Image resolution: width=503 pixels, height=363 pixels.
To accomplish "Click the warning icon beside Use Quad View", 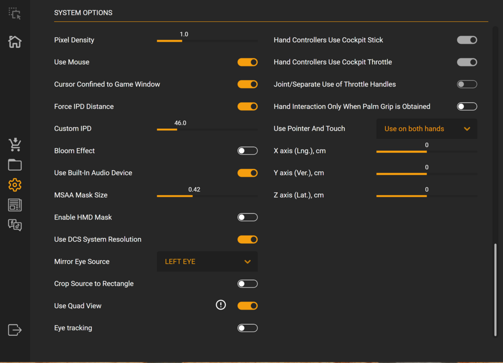I will [221, 305].
